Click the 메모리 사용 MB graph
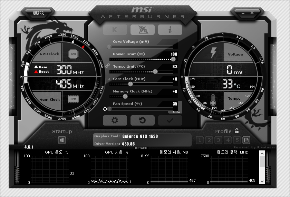The height and width of the screenshot is (197, 290). 169,170
